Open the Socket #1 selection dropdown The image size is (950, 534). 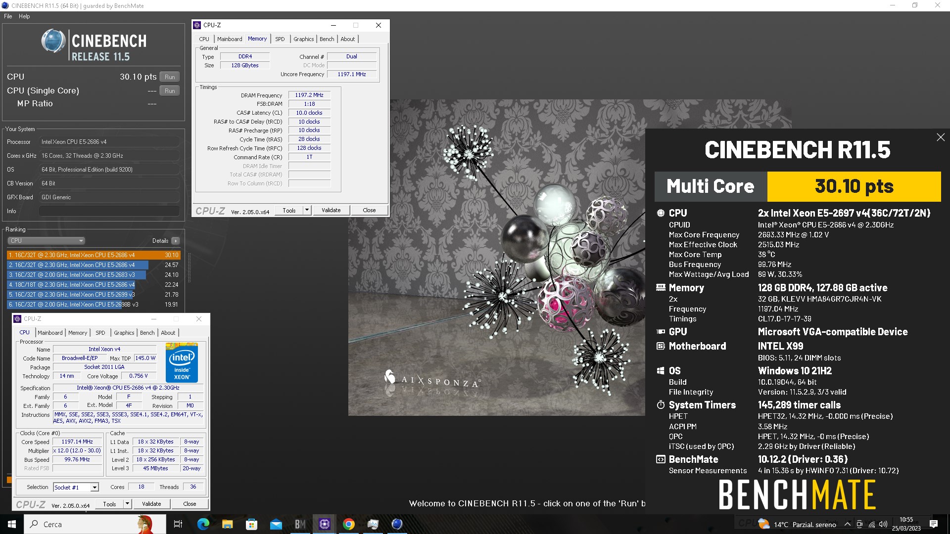76,488
